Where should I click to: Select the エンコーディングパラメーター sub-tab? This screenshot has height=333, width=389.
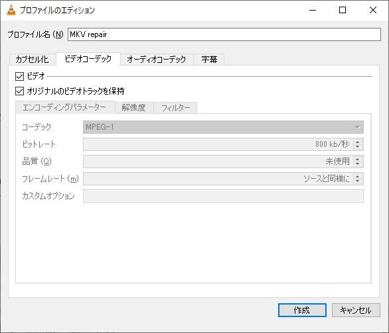point(65,107)
